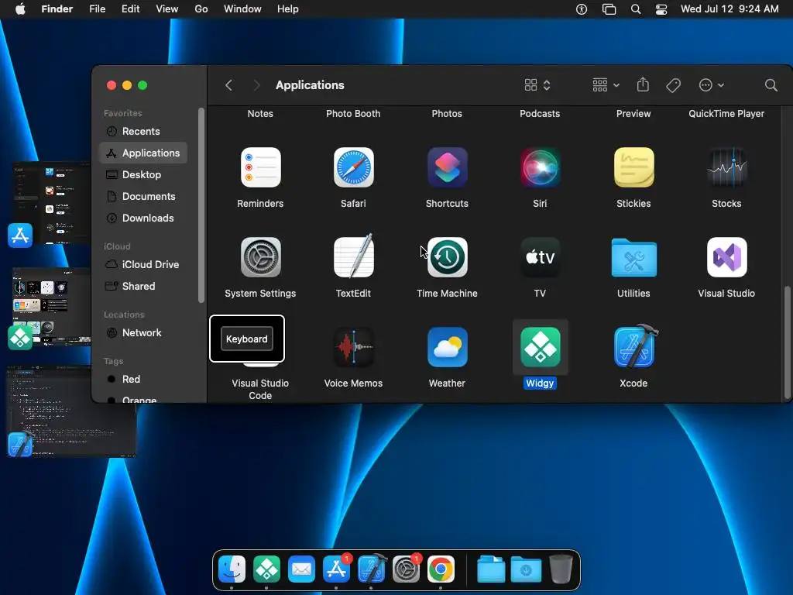Filter by the Red tag

tap(143, 379)
